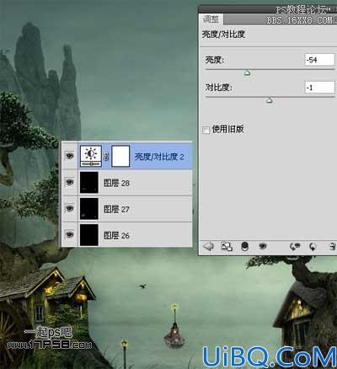337x369 pixels.
Task: Select layer name 图层 27
Action: coord(116,209)
